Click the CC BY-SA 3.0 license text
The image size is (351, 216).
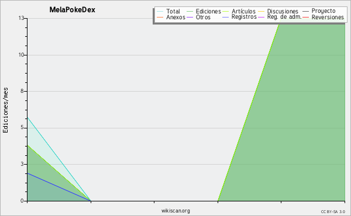click(333, 212)
